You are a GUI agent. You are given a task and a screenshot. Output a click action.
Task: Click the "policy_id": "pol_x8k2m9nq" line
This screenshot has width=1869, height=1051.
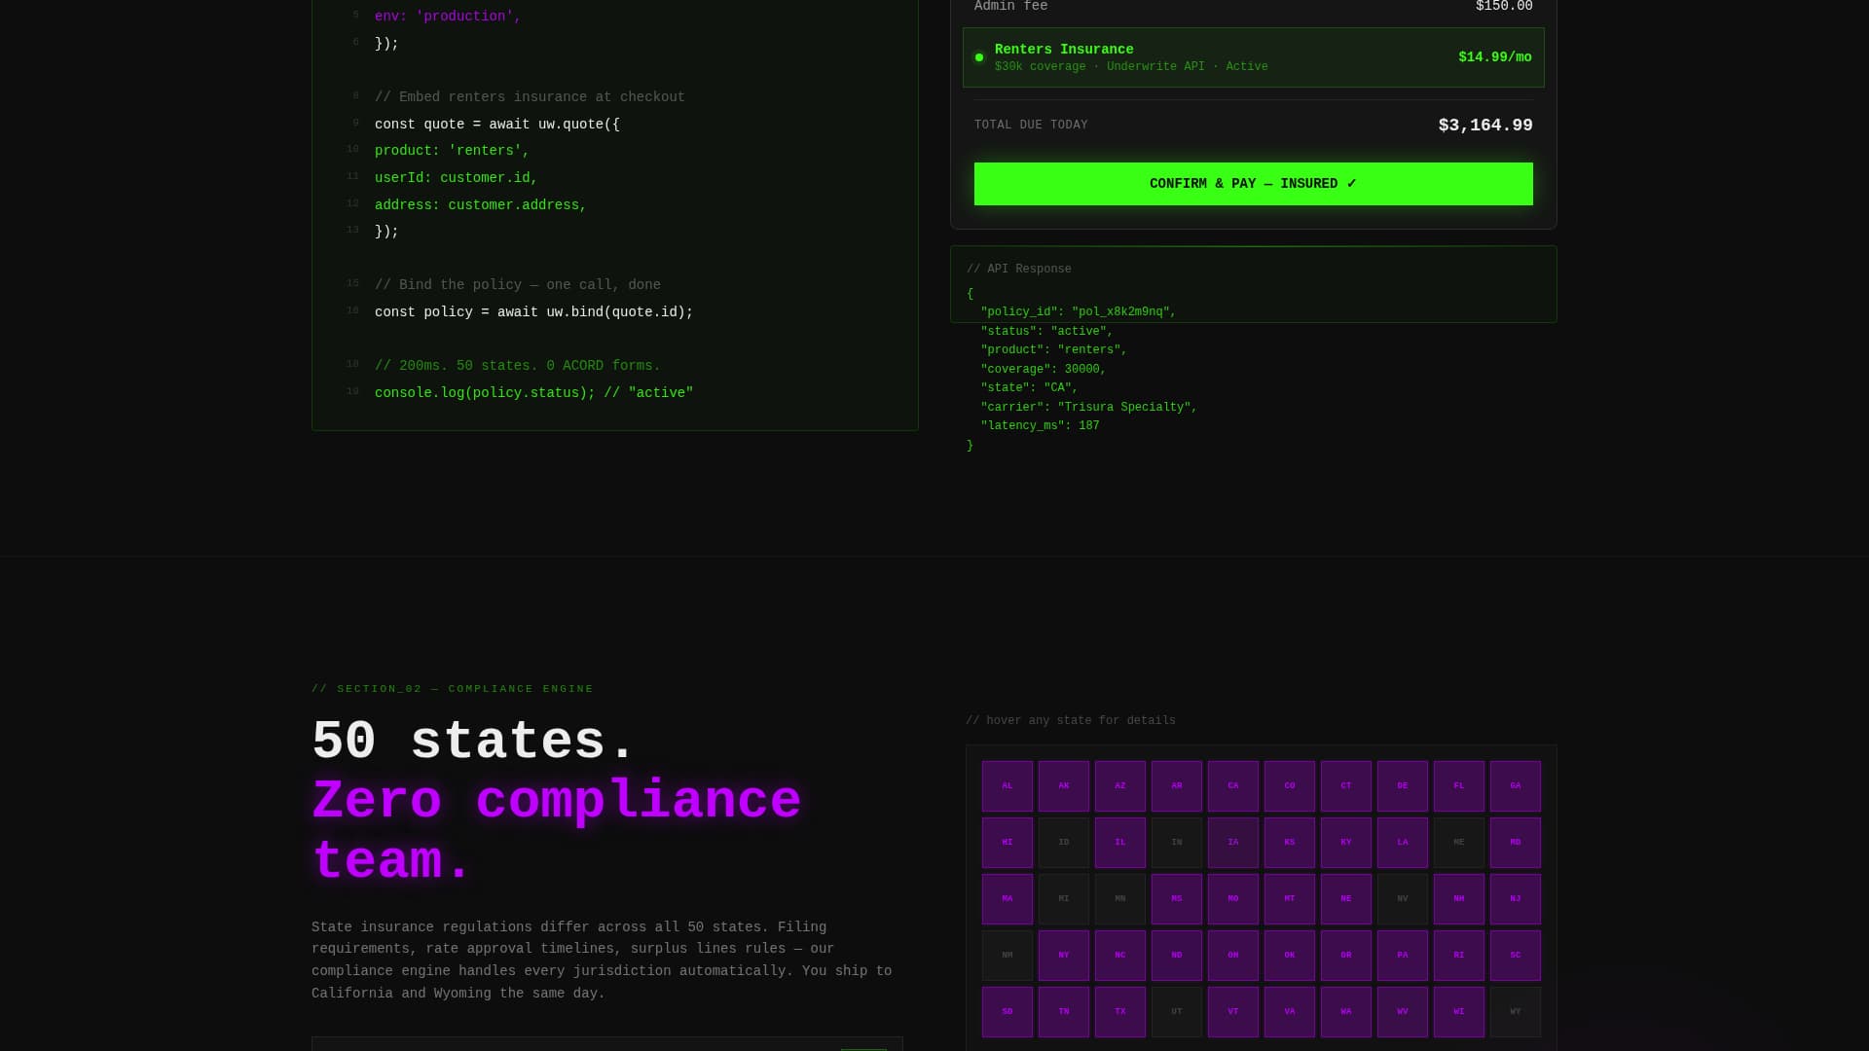1078,312
